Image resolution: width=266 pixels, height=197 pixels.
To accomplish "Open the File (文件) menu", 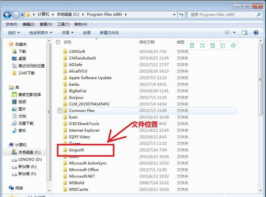I will click(x=11, y=24).
